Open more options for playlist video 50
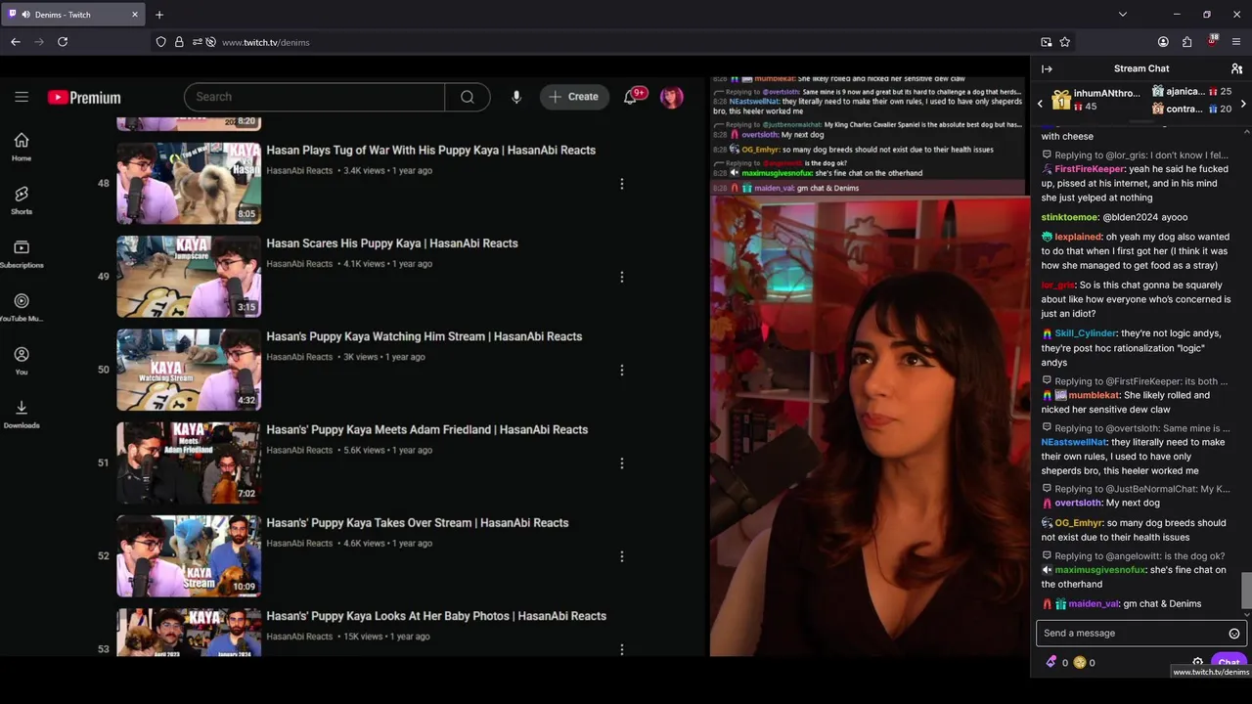The image size is (1252, 704). [x=621, y=371]
